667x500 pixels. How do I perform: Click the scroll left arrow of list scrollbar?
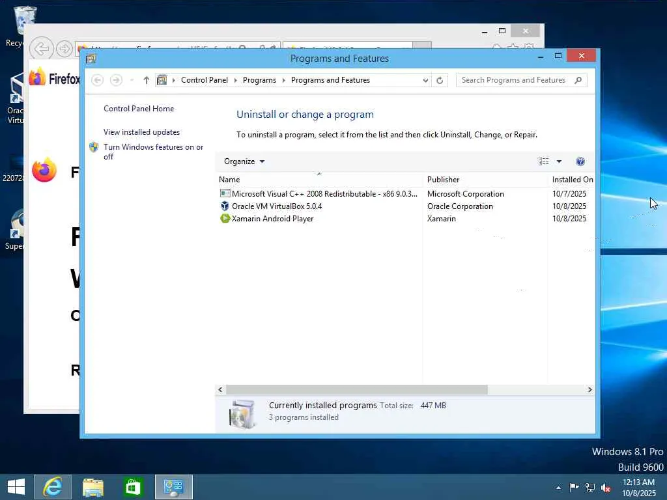[x=220, y=389]
